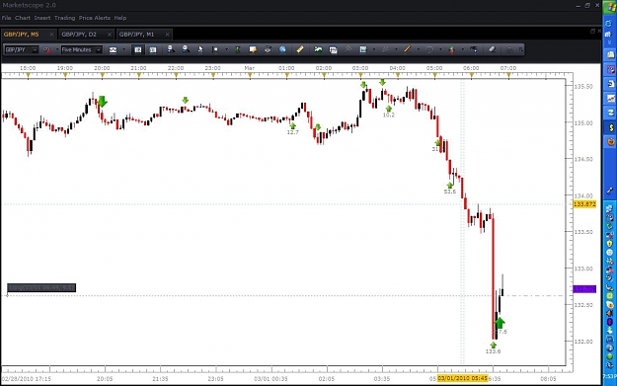Click the grayed pin tool icon
Viewport: 617px width, 386px height.
[347, 49]
